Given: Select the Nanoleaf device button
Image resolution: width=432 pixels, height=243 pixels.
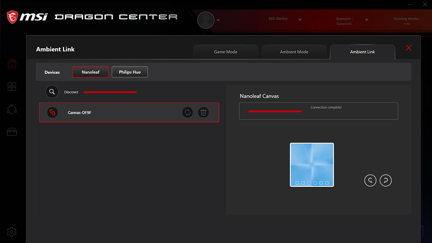Looking at the screenshot, I should pos(90,72).
